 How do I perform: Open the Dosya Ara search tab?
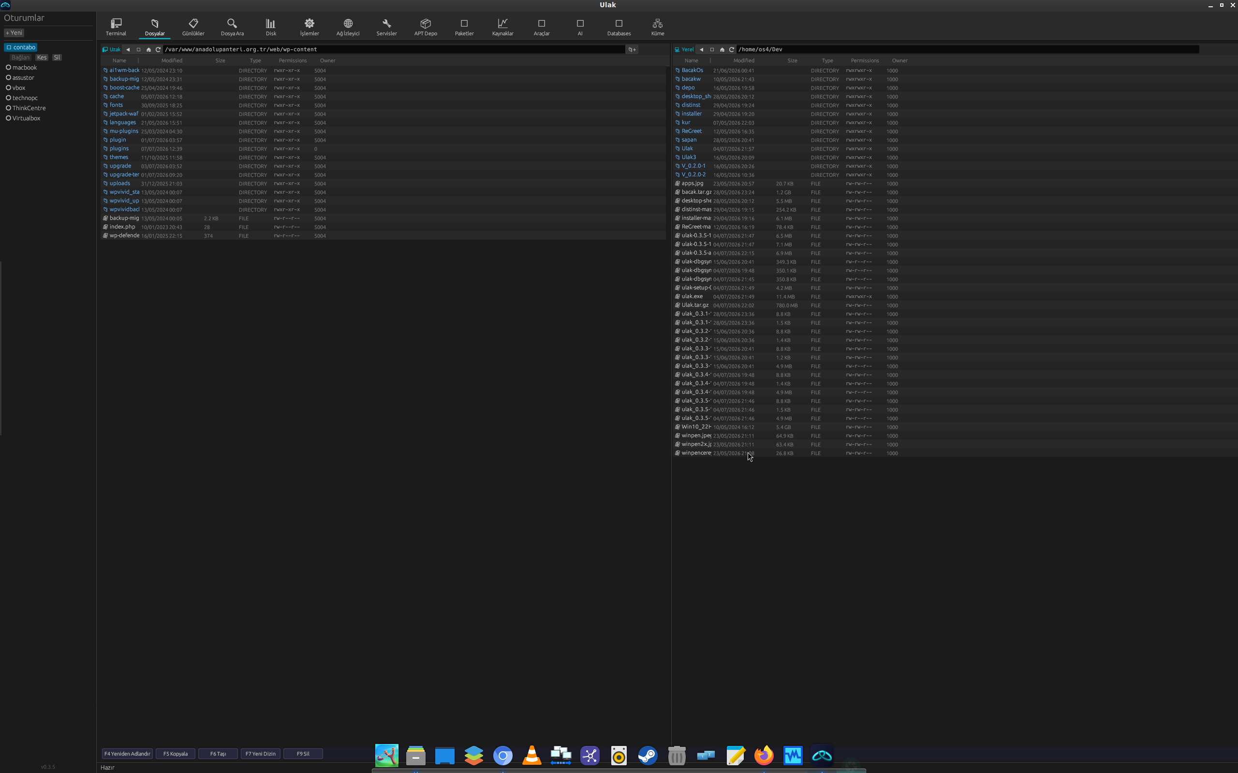click(232, 27)
